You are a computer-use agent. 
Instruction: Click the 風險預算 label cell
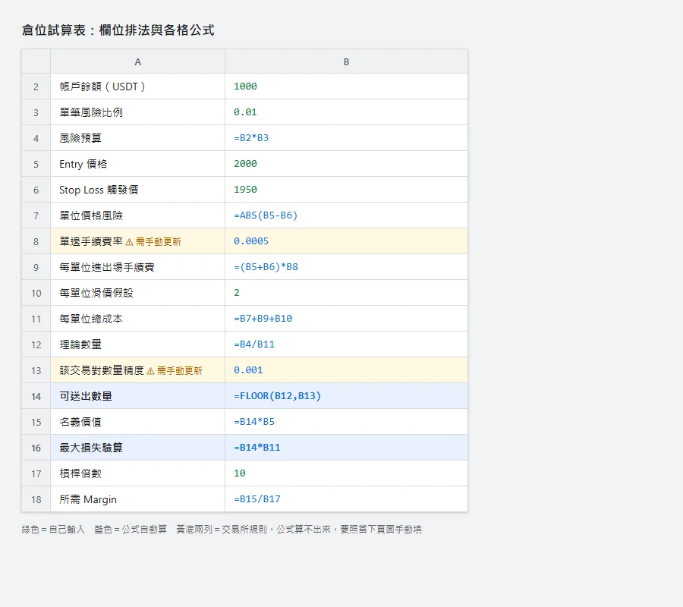[x=137, y=138]
